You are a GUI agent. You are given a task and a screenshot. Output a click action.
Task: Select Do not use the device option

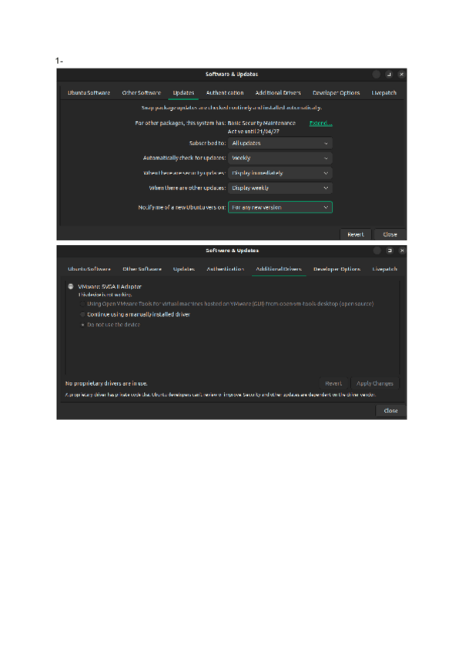(x=83, y=325)
